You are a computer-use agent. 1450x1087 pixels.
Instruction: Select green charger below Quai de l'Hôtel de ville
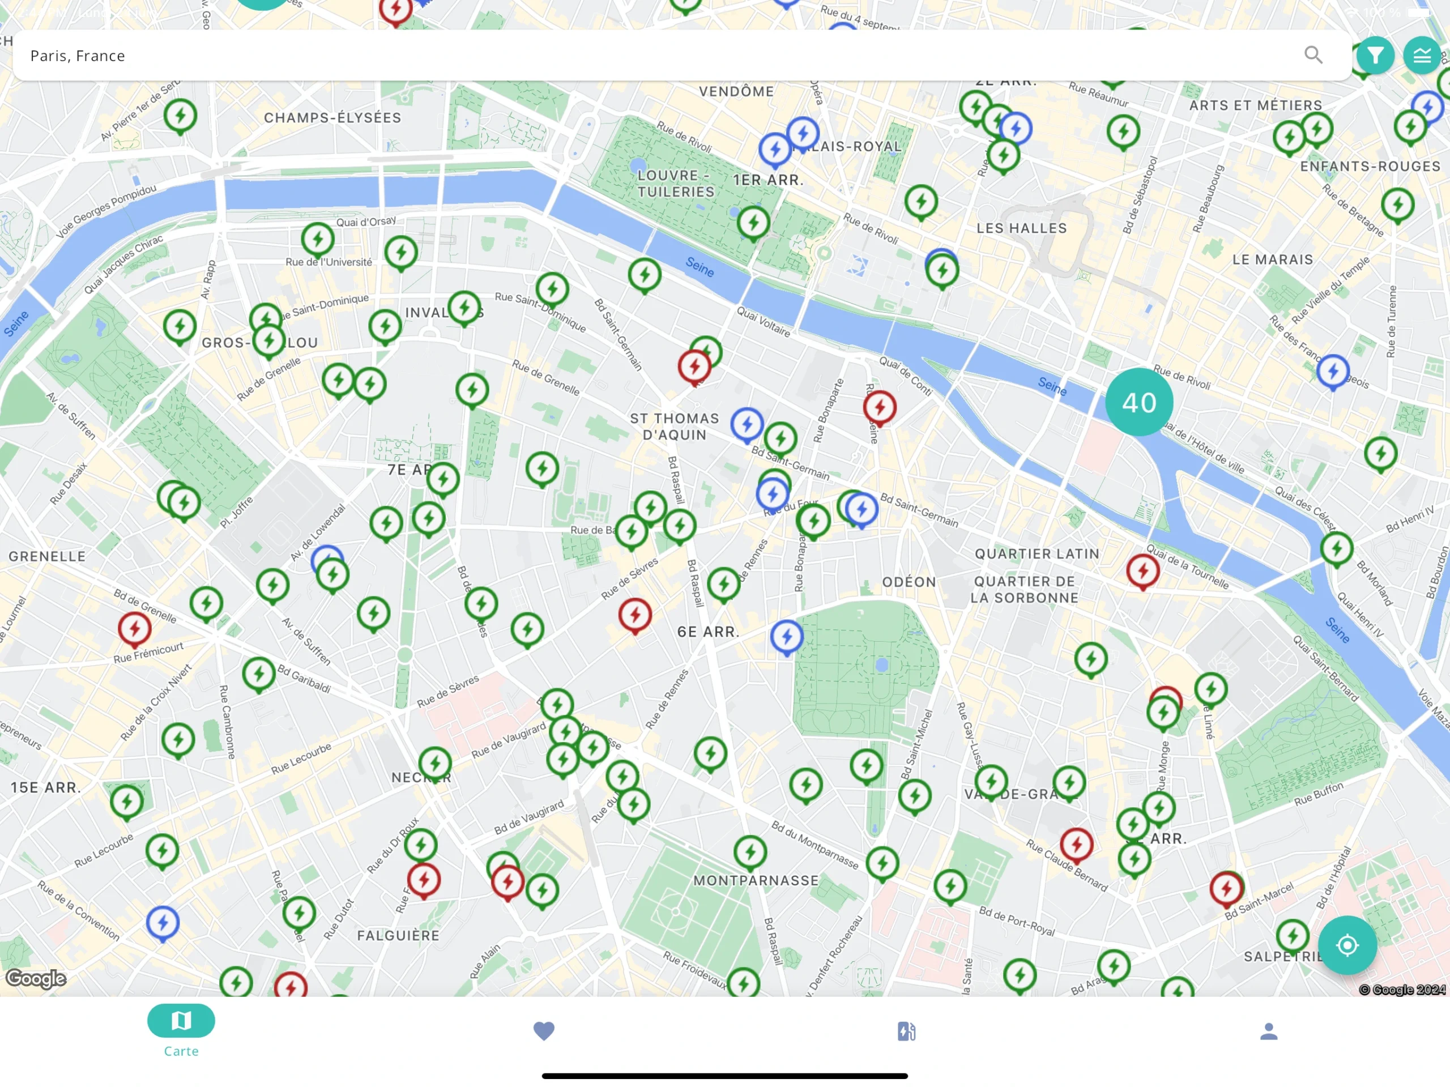[x=1380, y=454]
